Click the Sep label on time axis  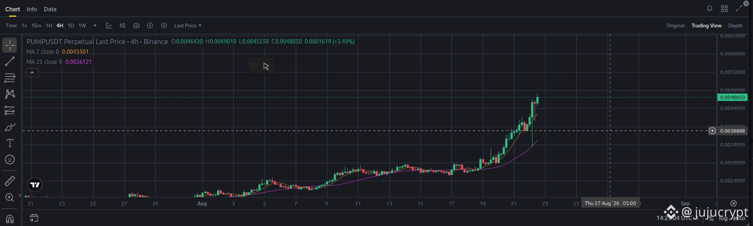(x=685, y=203)
